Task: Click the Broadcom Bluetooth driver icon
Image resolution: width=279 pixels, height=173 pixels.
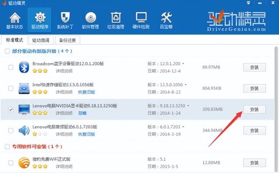Action: tap(24, 67)
